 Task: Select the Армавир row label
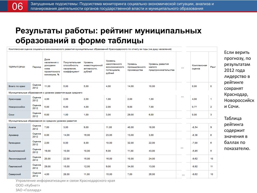coord(14,135)
